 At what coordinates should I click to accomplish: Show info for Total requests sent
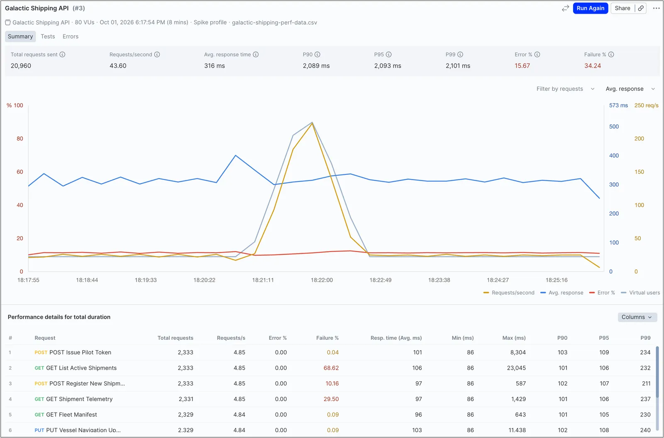point(62,55)
